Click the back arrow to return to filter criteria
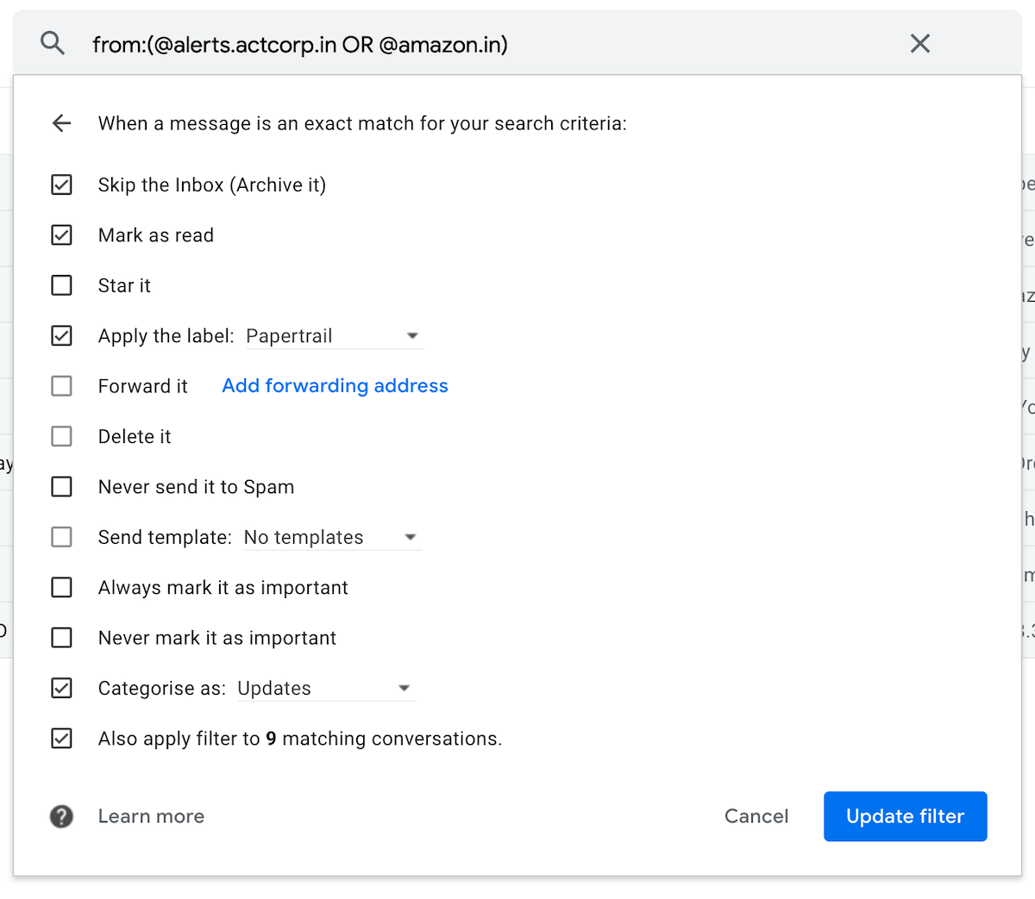This screenshot has width=1035, height=899. [x=61, y=123]
